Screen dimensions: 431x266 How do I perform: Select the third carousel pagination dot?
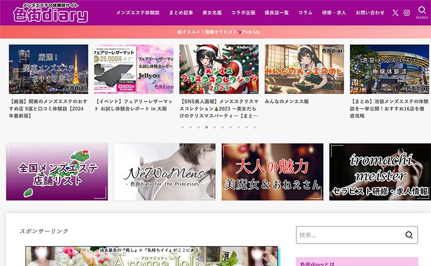coord(198,127)
